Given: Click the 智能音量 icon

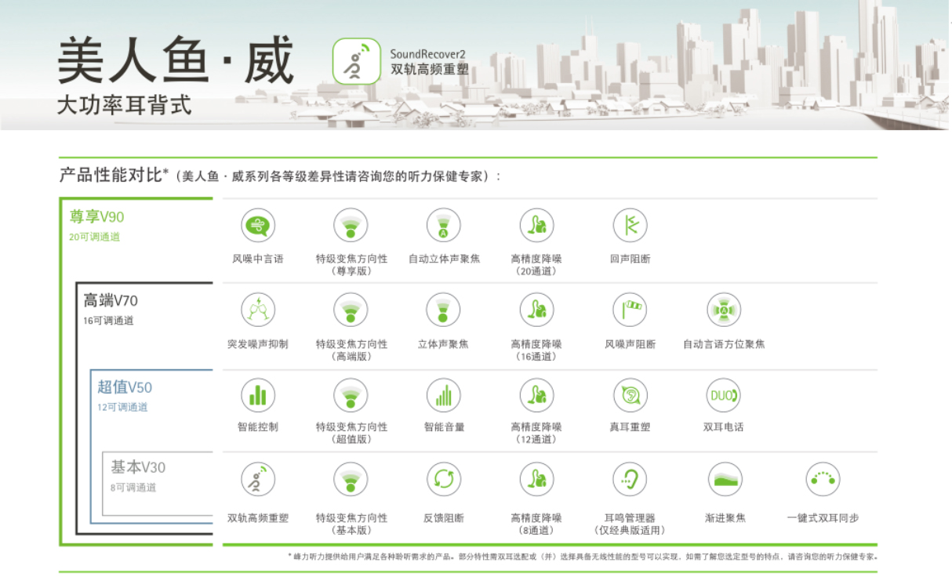Looking at the screenshot, I should 444,395.
